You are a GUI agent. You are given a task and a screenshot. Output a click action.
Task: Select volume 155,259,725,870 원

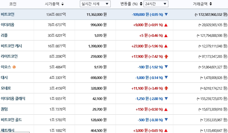(212, 99)
